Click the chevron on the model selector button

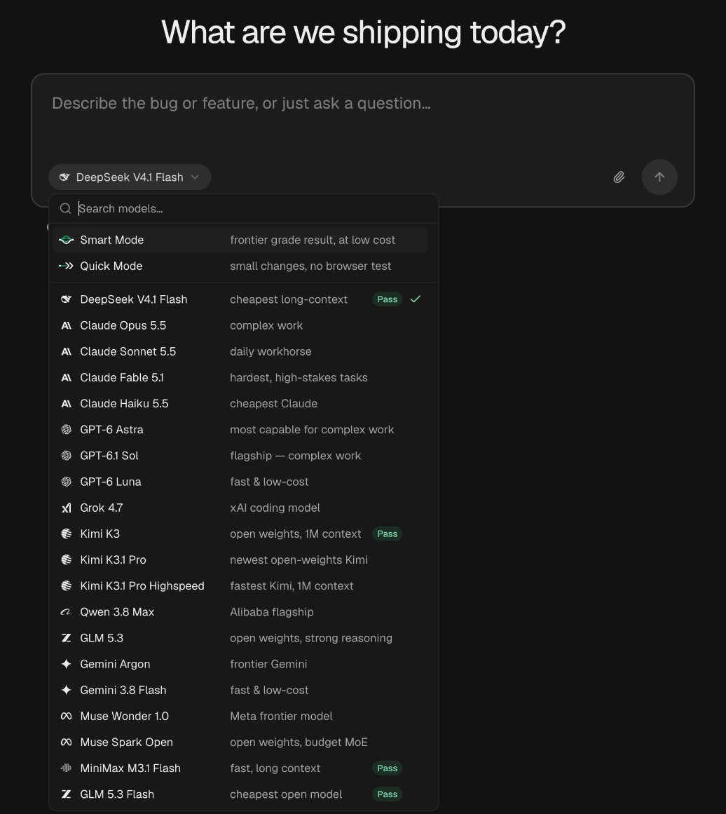(x=195, y=177)
